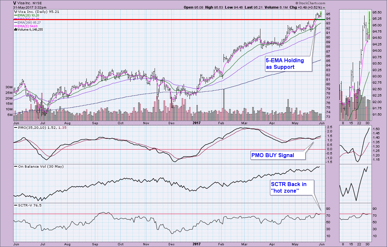Click the Visa Inc. (Daily) 95.21 legend title

coord(39,12)
